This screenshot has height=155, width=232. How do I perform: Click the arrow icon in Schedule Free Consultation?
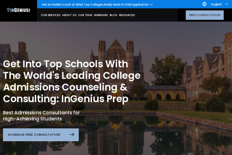(x=72, y=135)
